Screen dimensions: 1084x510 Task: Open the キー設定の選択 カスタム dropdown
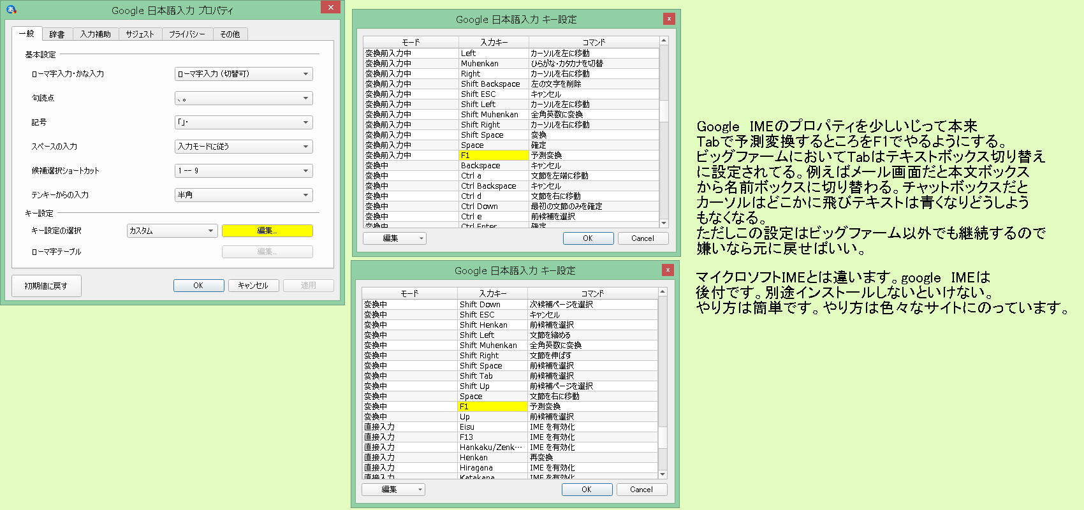[x=172, y=231]
